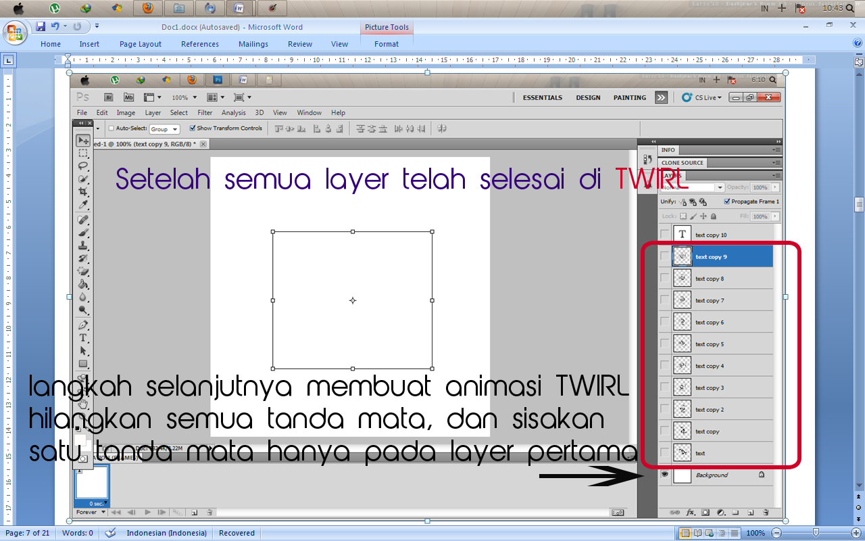Delete frame with the trash icon in Animation panel
865x541 pixels.
point(210,513)
